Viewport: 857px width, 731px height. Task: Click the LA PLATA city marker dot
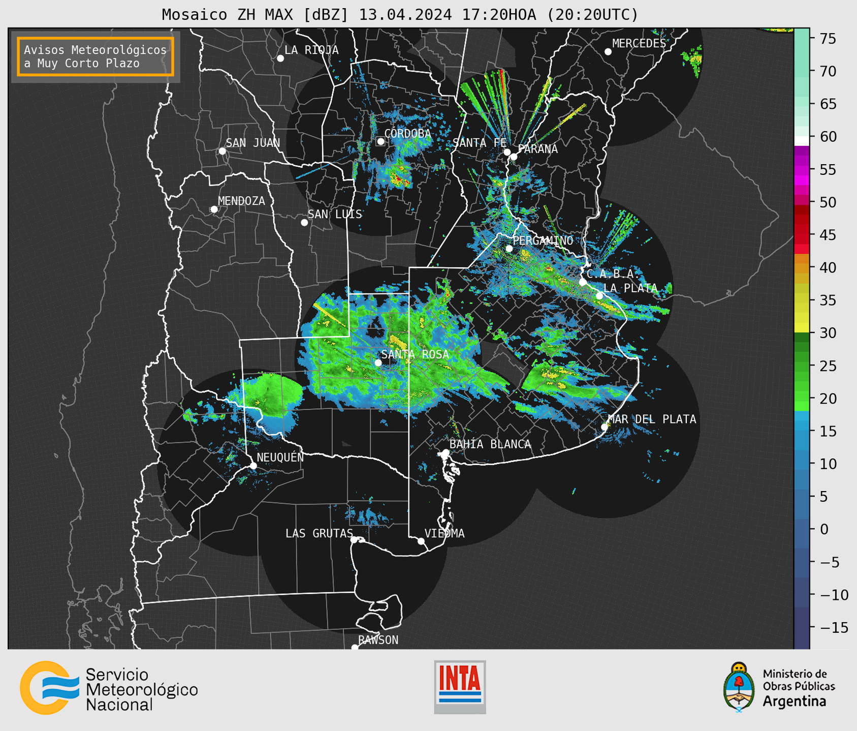pyautogui.click(x=599, y=296)
